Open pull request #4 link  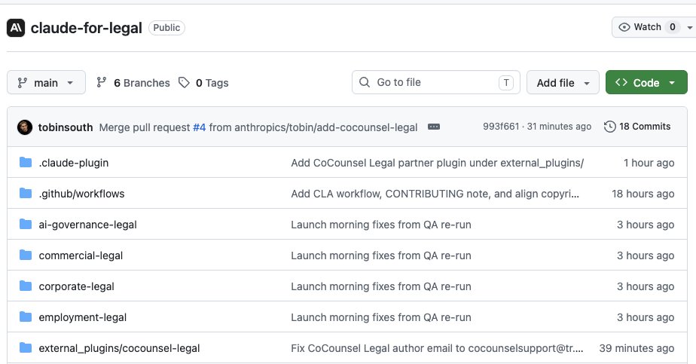(200, 127)
